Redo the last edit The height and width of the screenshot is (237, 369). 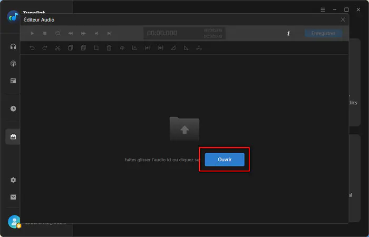tap(45, 48)
